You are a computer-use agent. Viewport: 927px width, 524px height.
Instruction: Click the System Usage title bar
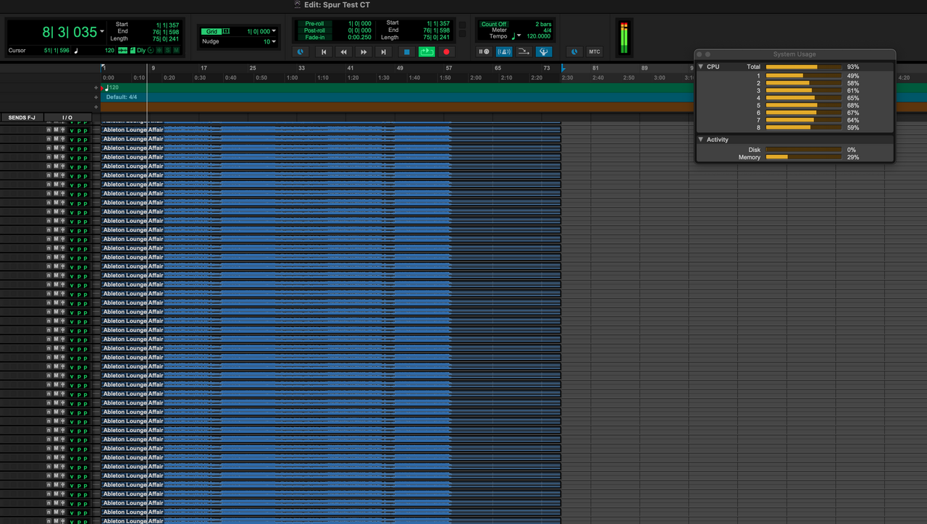coord(794,54)
